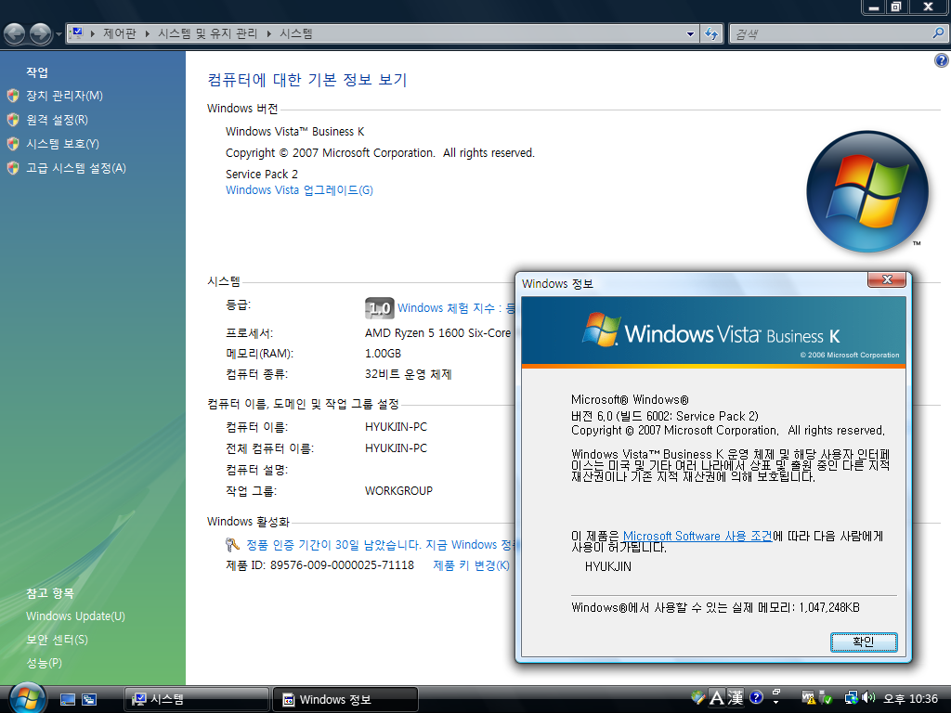Click the shield icon beside 고급 시스템 설정
951x713 pixels.
pos(13,168)
